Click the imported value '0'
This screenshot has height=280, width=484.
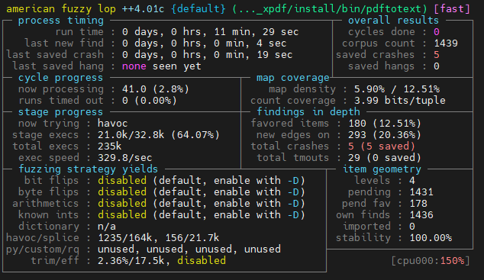coord(412,227)
